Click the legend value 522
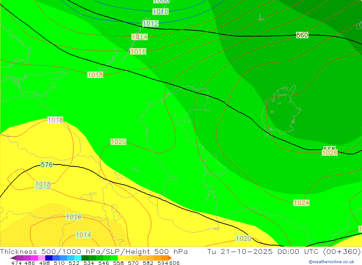Viewport: 362px width, 265px height. tap(74, 263)
